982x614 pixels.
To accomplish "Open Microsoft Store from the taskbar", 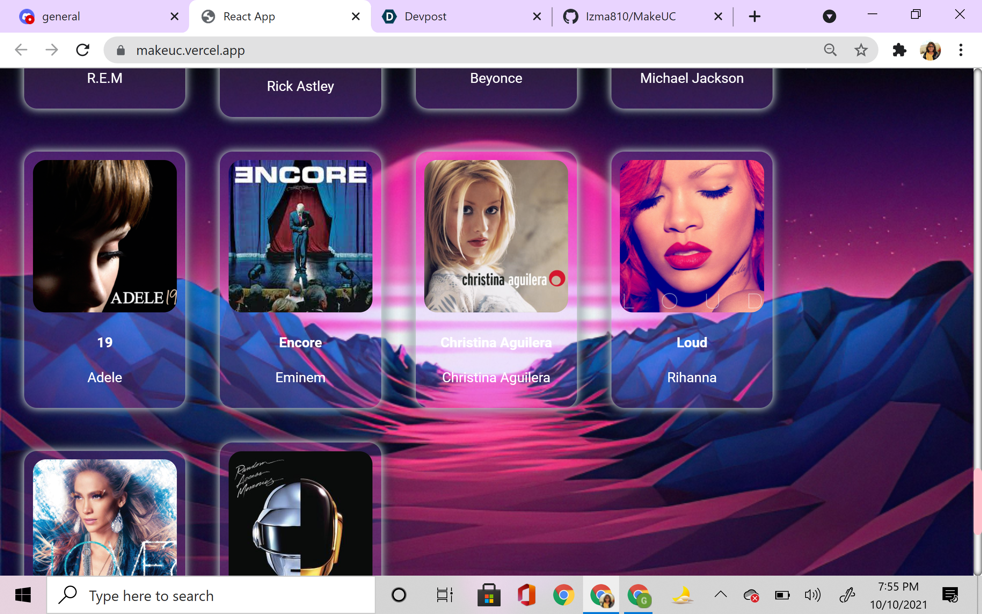I will click(489, 595).
